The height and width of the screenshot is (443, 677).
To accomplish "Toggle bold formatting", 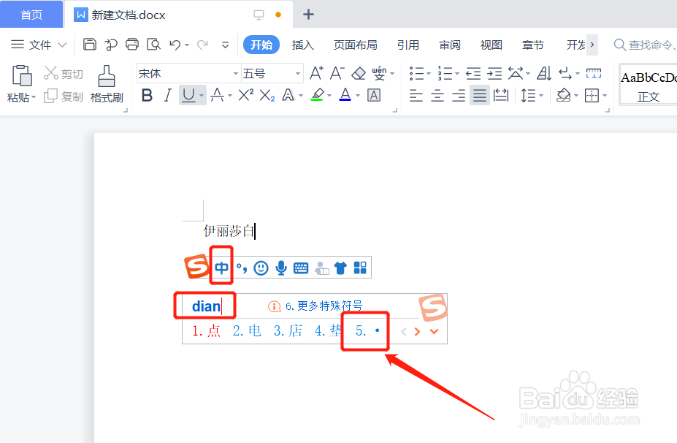I will point(148,96).
